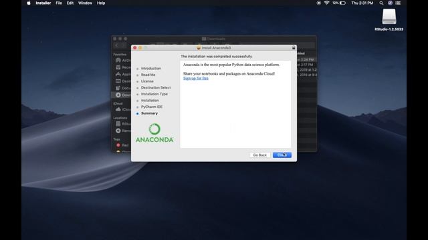Click the AirDrop item in Finder sidebar
This screenshot has height=240, width=428.
pyautogui.click(x=123, y=60)
